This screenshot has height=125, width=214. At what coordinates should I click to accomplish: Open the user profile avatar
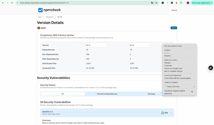[188, 3]
